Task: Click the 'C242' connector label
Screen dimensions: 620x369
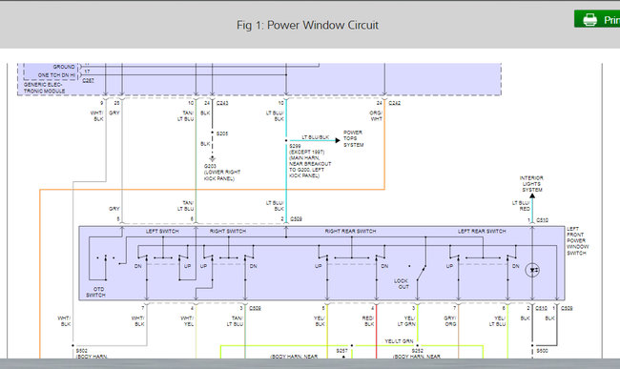Action: click(395, 103)
